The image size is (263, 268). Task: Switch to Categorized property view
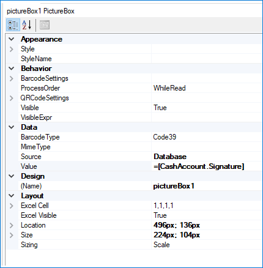coord(13,25)
